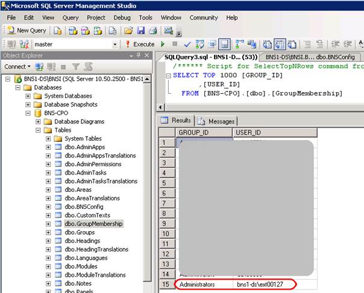364x293 pixels.
Task: Click the Administrators cell in row 15
Action: click(x=204, y=284)
